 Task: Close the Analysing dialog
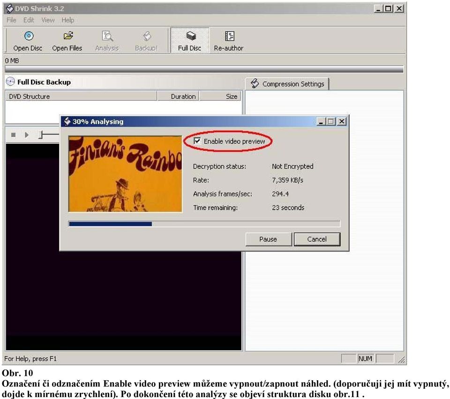[342, 122]
